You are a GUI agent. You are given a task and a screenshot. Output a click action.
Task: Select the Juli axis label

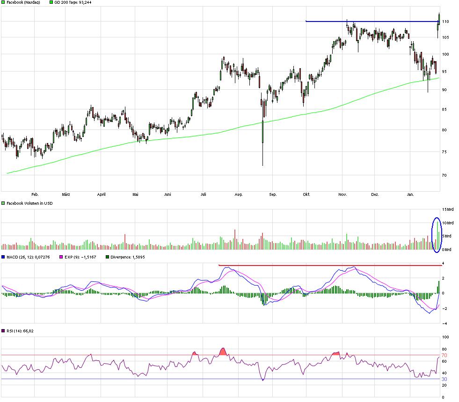[203, 193]
